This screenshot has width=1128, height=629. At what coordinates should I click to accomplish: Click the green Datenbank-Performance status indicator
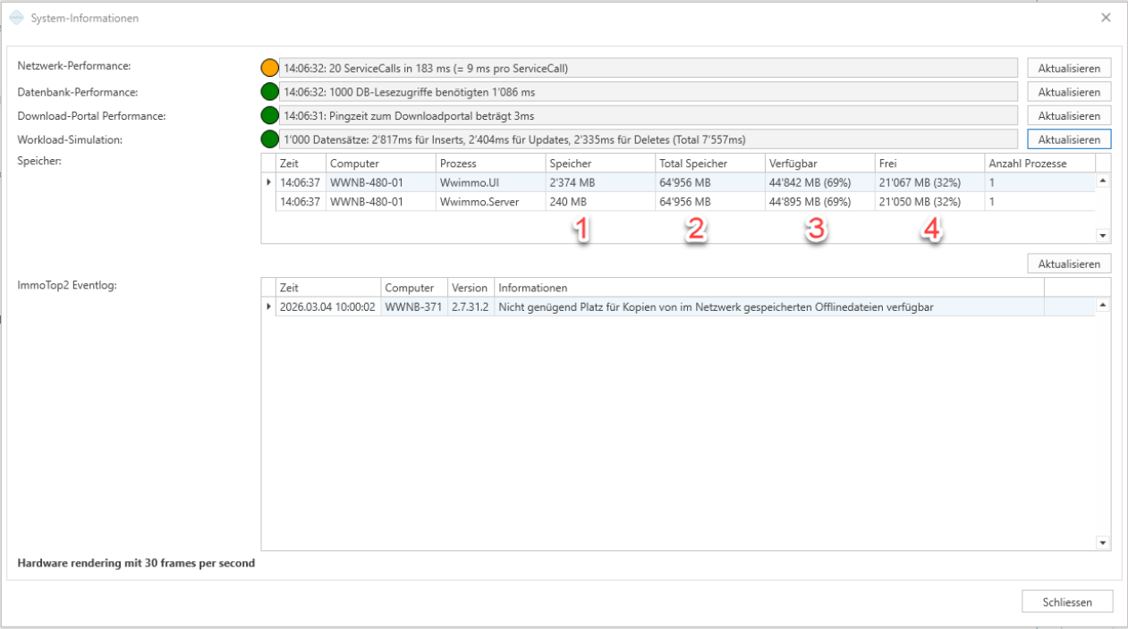[270, 91]
